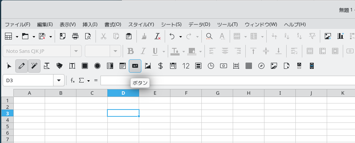The image size is (355, 143).
Task: Open the ヘルプ(H) menu
Action: coord(295,24)
